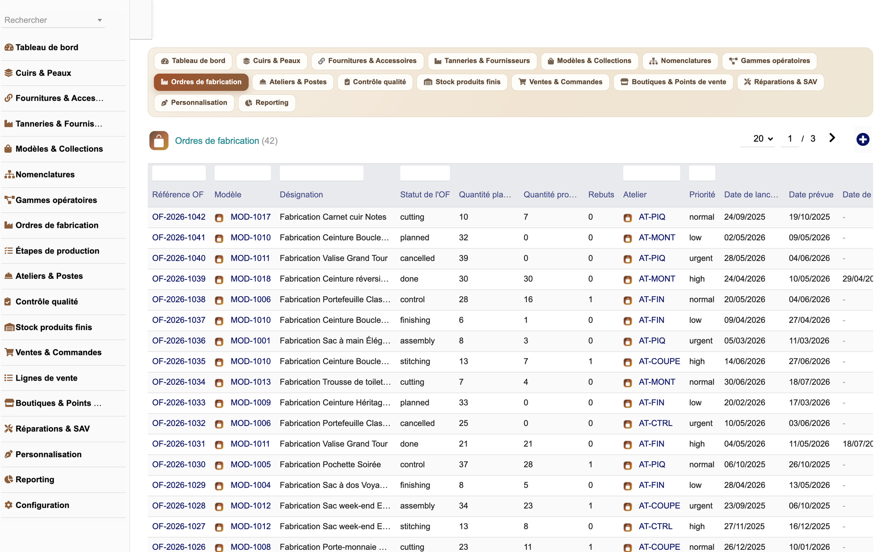Screen dimensions: 892x552
Task: Click Nomenclatures sidebar hierarchy icon
Action: click(x=9, y=175)
